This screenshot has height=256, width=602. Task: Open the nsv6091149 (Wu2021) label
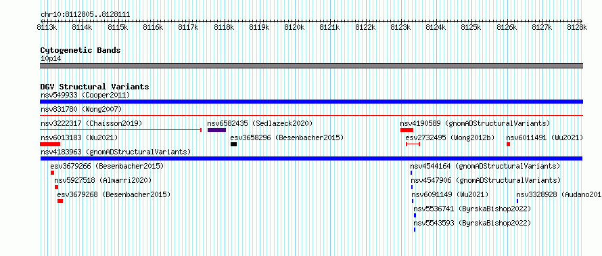click(x=450, y=194)
